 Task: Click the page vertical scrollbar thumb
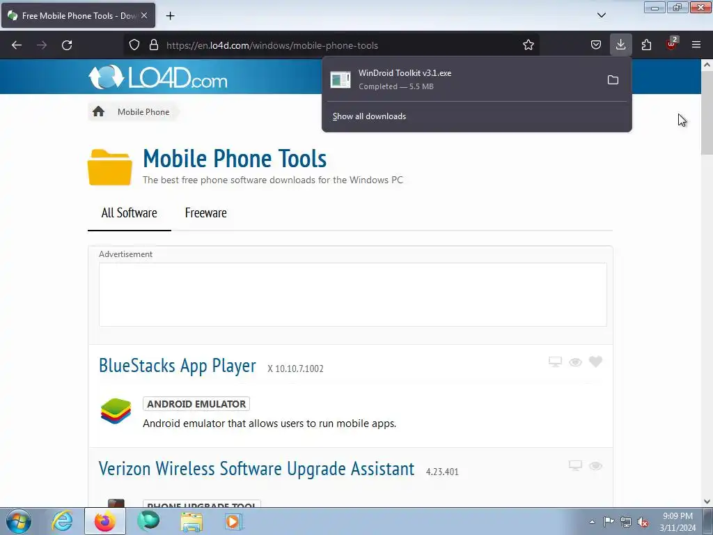click(x=707, y=113)
